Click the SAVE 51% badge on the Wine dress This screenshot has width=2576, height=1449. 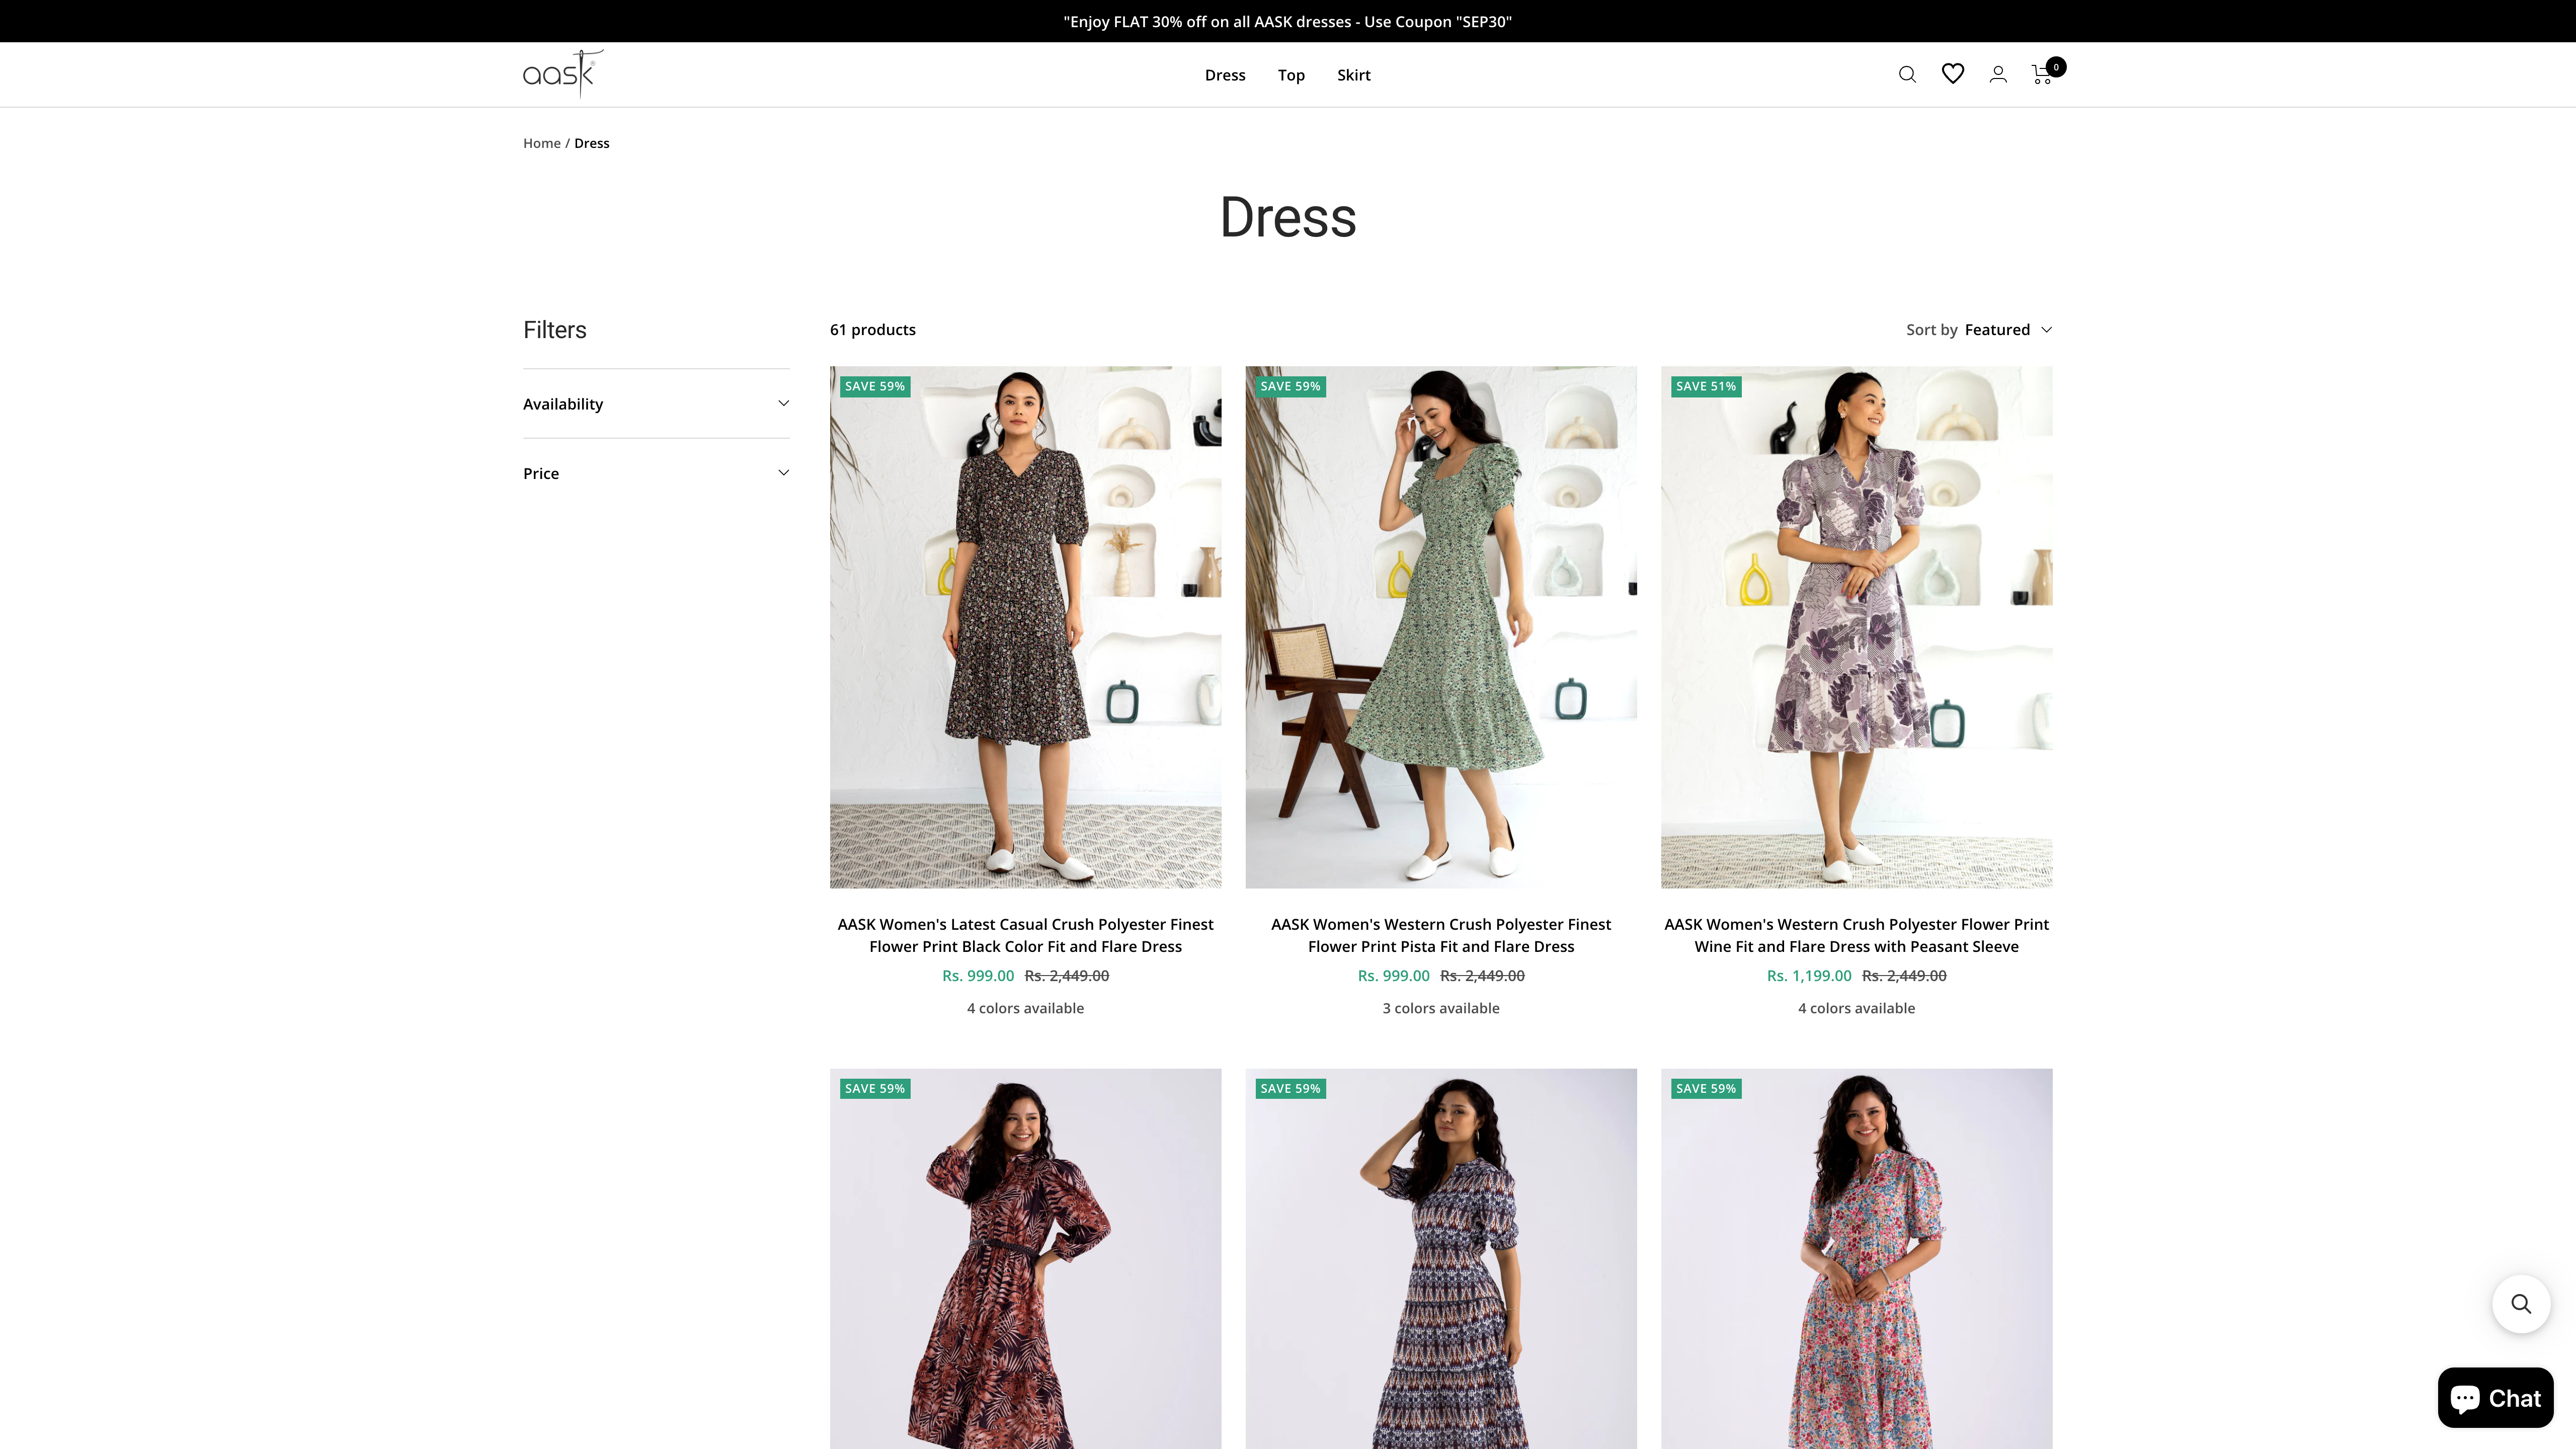pos(1706,386)
